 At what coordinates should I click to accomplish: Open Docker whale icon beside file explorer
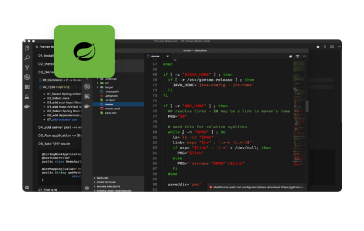tap(87, 106)
